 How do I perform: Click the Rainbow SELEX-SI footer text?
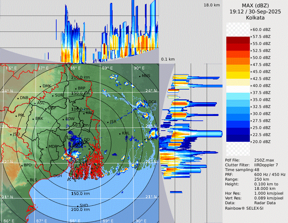click(244, 208)
